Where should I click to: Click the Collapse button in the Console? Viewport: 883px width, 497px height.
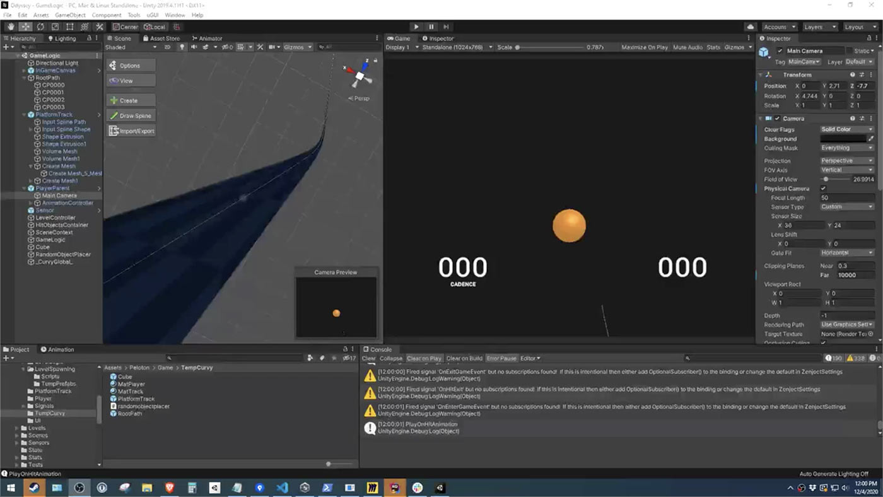(391, 358)
